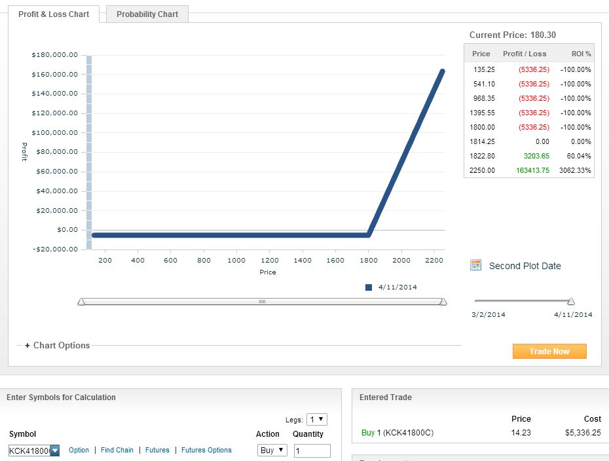Viewport: 609px width, 461px height.
Task: Click the 4/11/2014 legend color square
Action: click(369, 287)
